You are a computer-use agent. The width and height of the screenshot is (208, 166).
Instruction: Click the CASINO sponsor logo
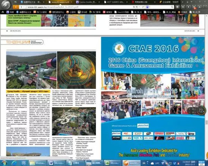pyautogui.click(x=181, y=134)
